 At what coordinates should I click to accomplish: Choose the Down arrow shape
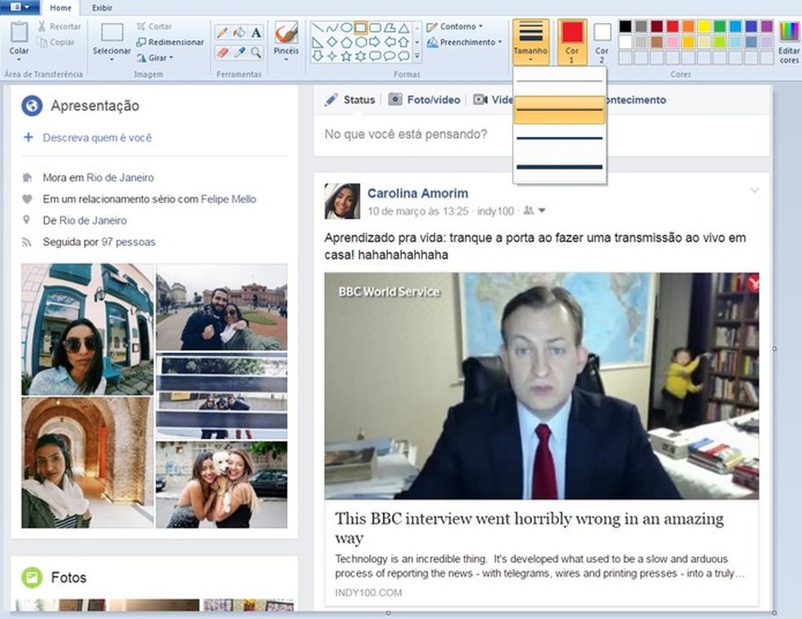pyautogui.click(x=318, y=55)
